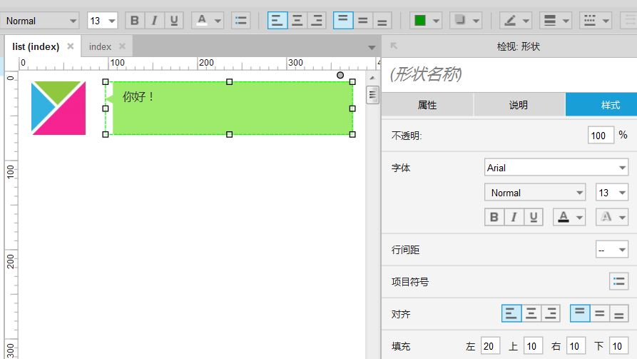Click the (形状名称) shape name field
Image resolution: width=637 pixels, height=359 pixels.
pos(509,74)
